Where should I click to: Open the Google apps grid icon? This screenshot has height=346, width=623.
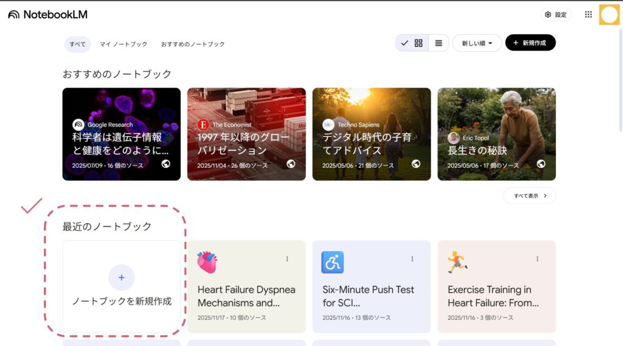[588, 15]
